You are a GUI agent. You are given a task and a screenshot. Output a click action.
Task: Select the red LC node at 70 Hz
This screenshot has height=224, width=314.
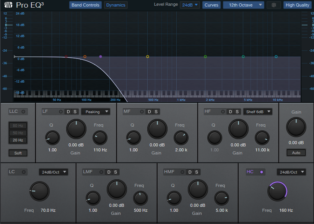coord(66,57)
